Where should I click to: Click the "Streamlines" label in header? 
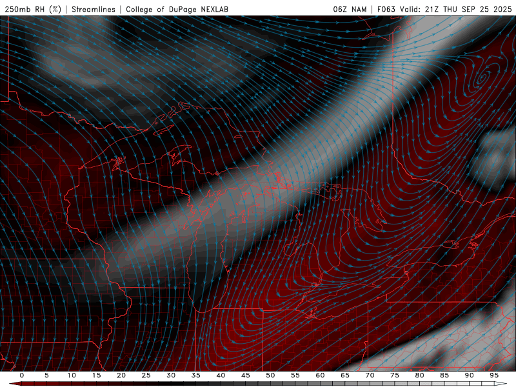(x=94, y=9)
